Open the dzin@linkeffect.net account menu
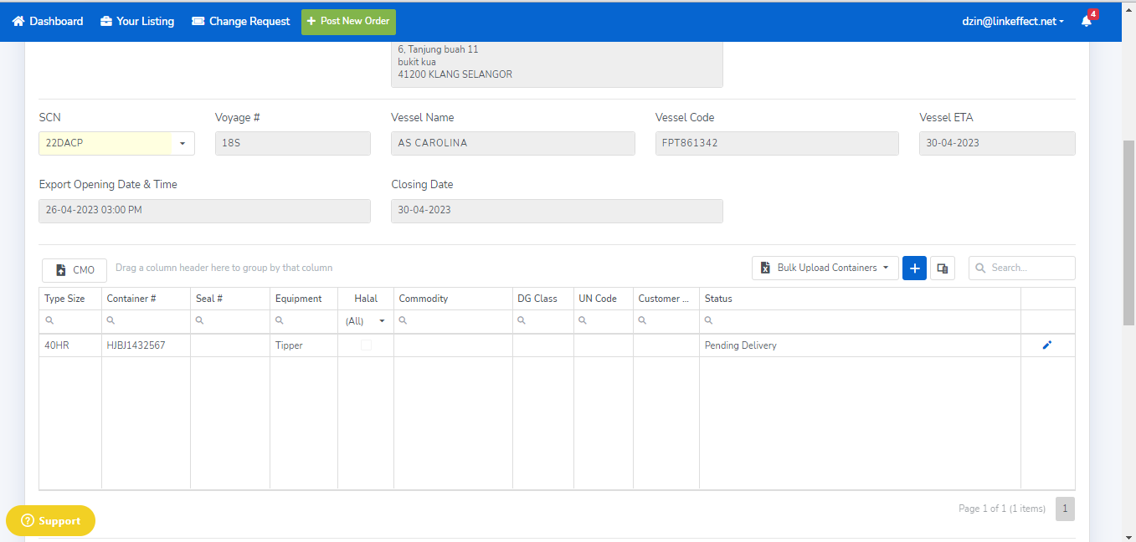Screen dimensions: 1136x542 tap(1012, 21)
